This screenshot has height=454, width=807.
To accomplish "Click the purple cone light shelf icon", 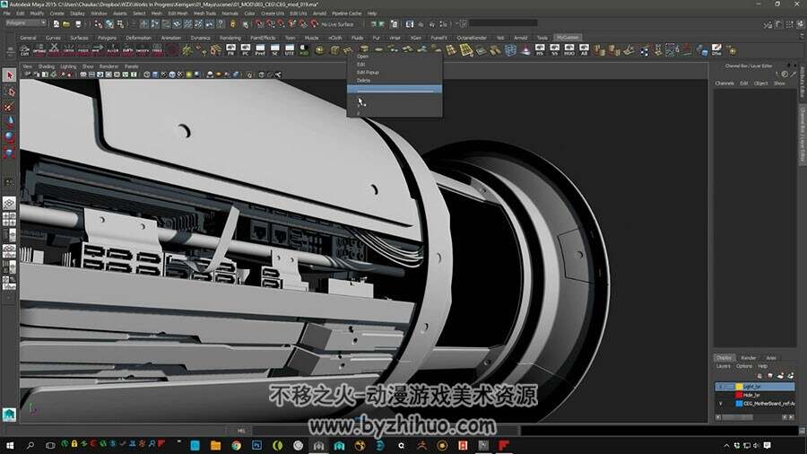I will (525, 50).
